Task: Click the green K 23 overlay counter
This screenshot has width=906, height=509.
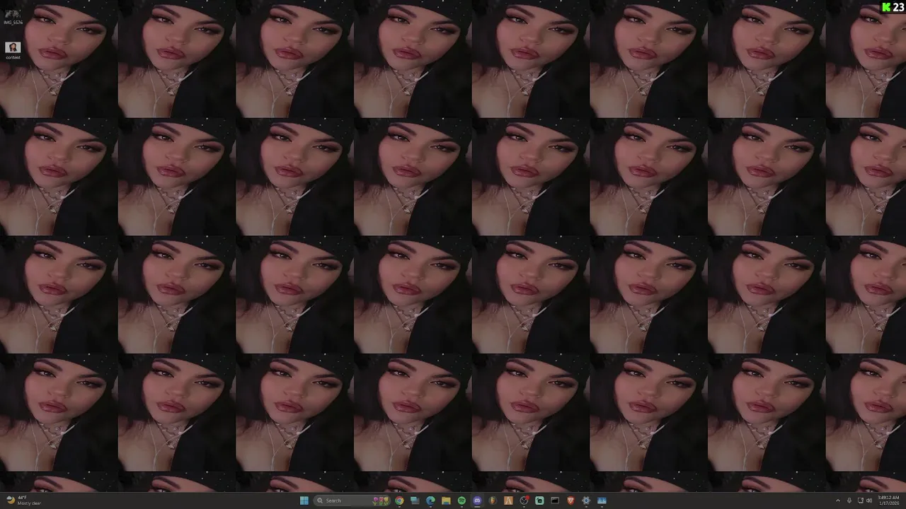Action: point(893,7)
